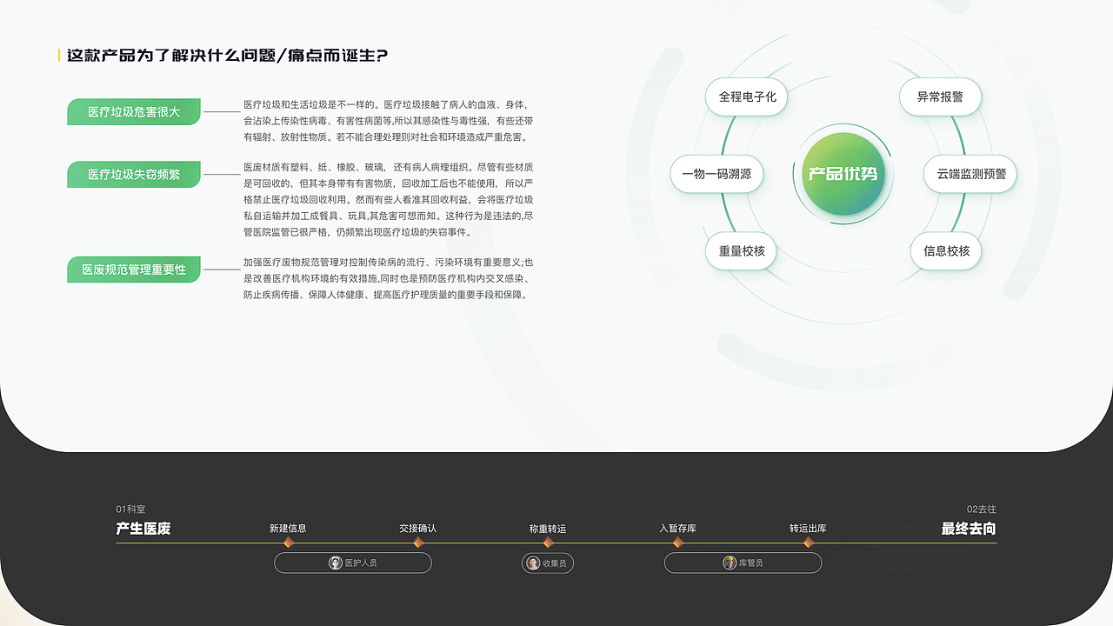Click the page title 这款产品为了解决什么问题
Screen dimensions: 1113x626
click(228, 56)
